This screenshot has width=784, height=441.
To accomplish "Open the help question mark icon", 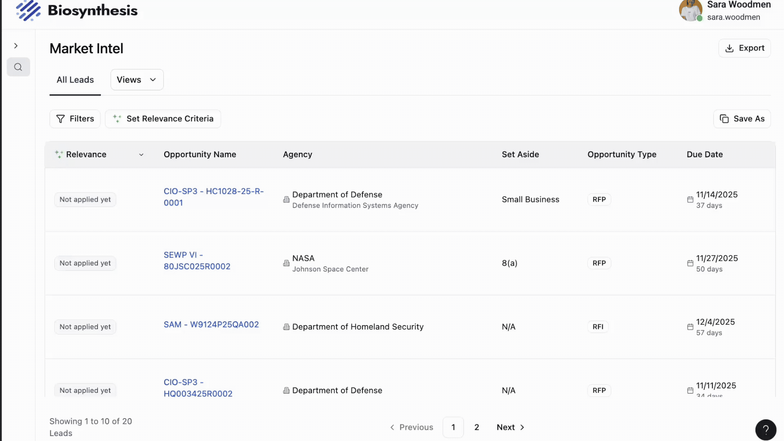I will 766,430.
